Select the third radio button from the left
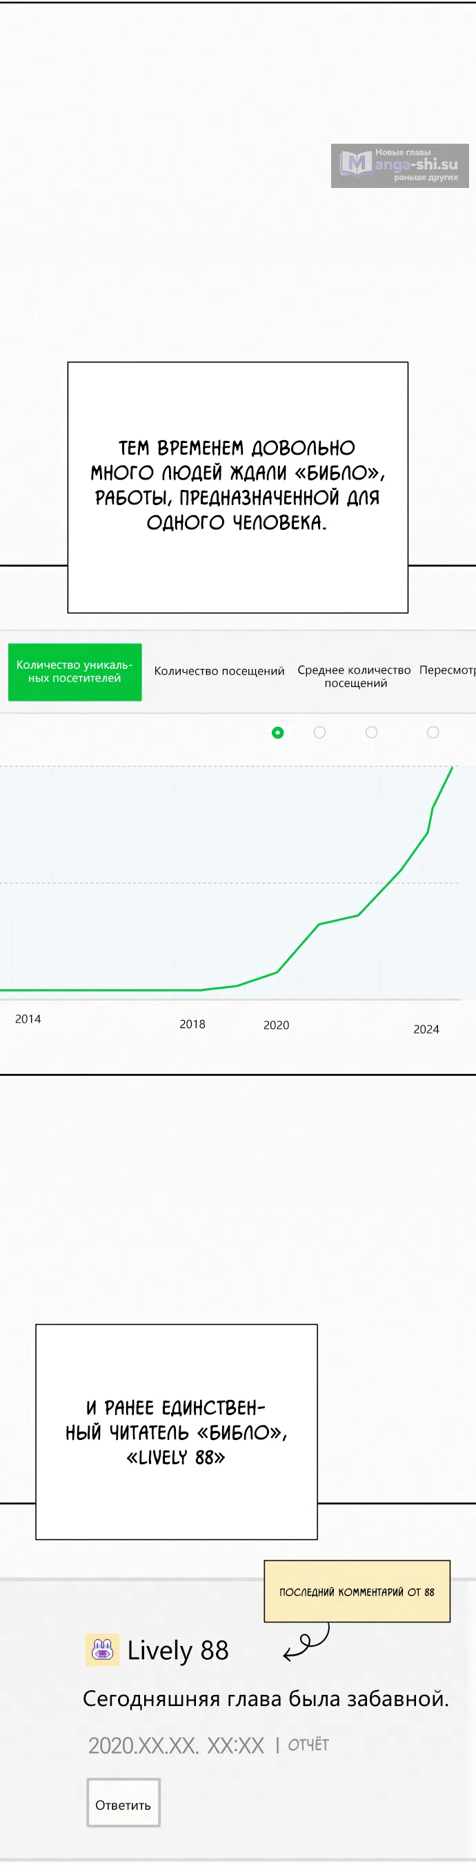The width and height of the screenshot is (476, 1865). 371,732
